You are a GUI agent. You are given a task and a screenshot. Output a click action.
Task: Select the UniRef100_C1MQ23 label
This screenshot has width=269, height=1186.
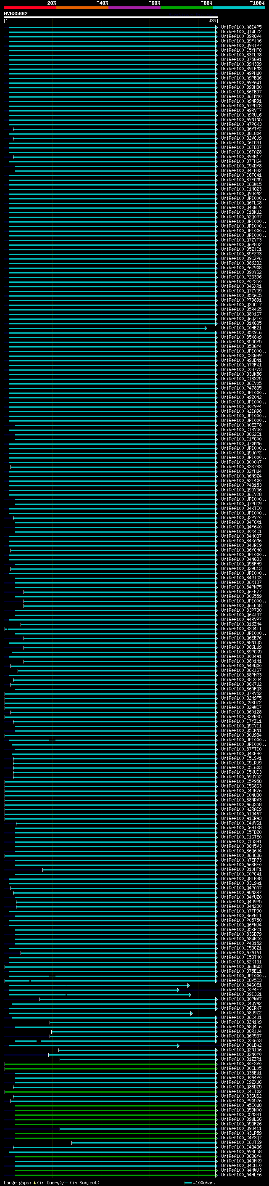click(241, 189)
